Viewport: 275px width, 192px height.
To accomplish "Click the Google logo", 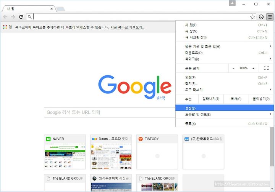I will (135, 87).
